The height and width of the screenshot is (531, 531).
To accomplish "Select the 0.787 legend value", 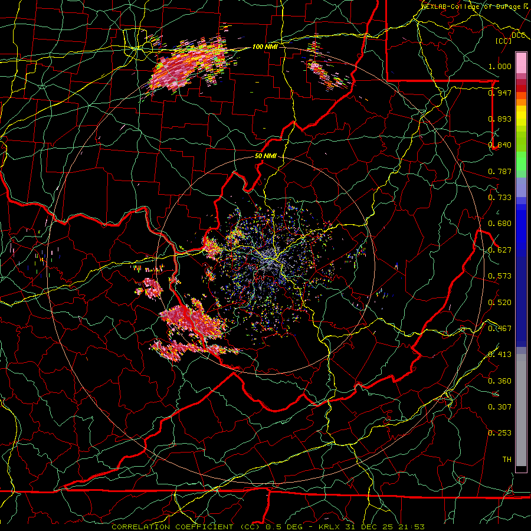I will click(x=500, y=171).
